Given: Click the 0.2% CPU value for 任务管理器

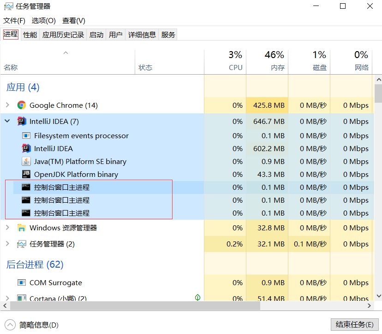Looking at the screenshot, I should click(x=235, y=244).
